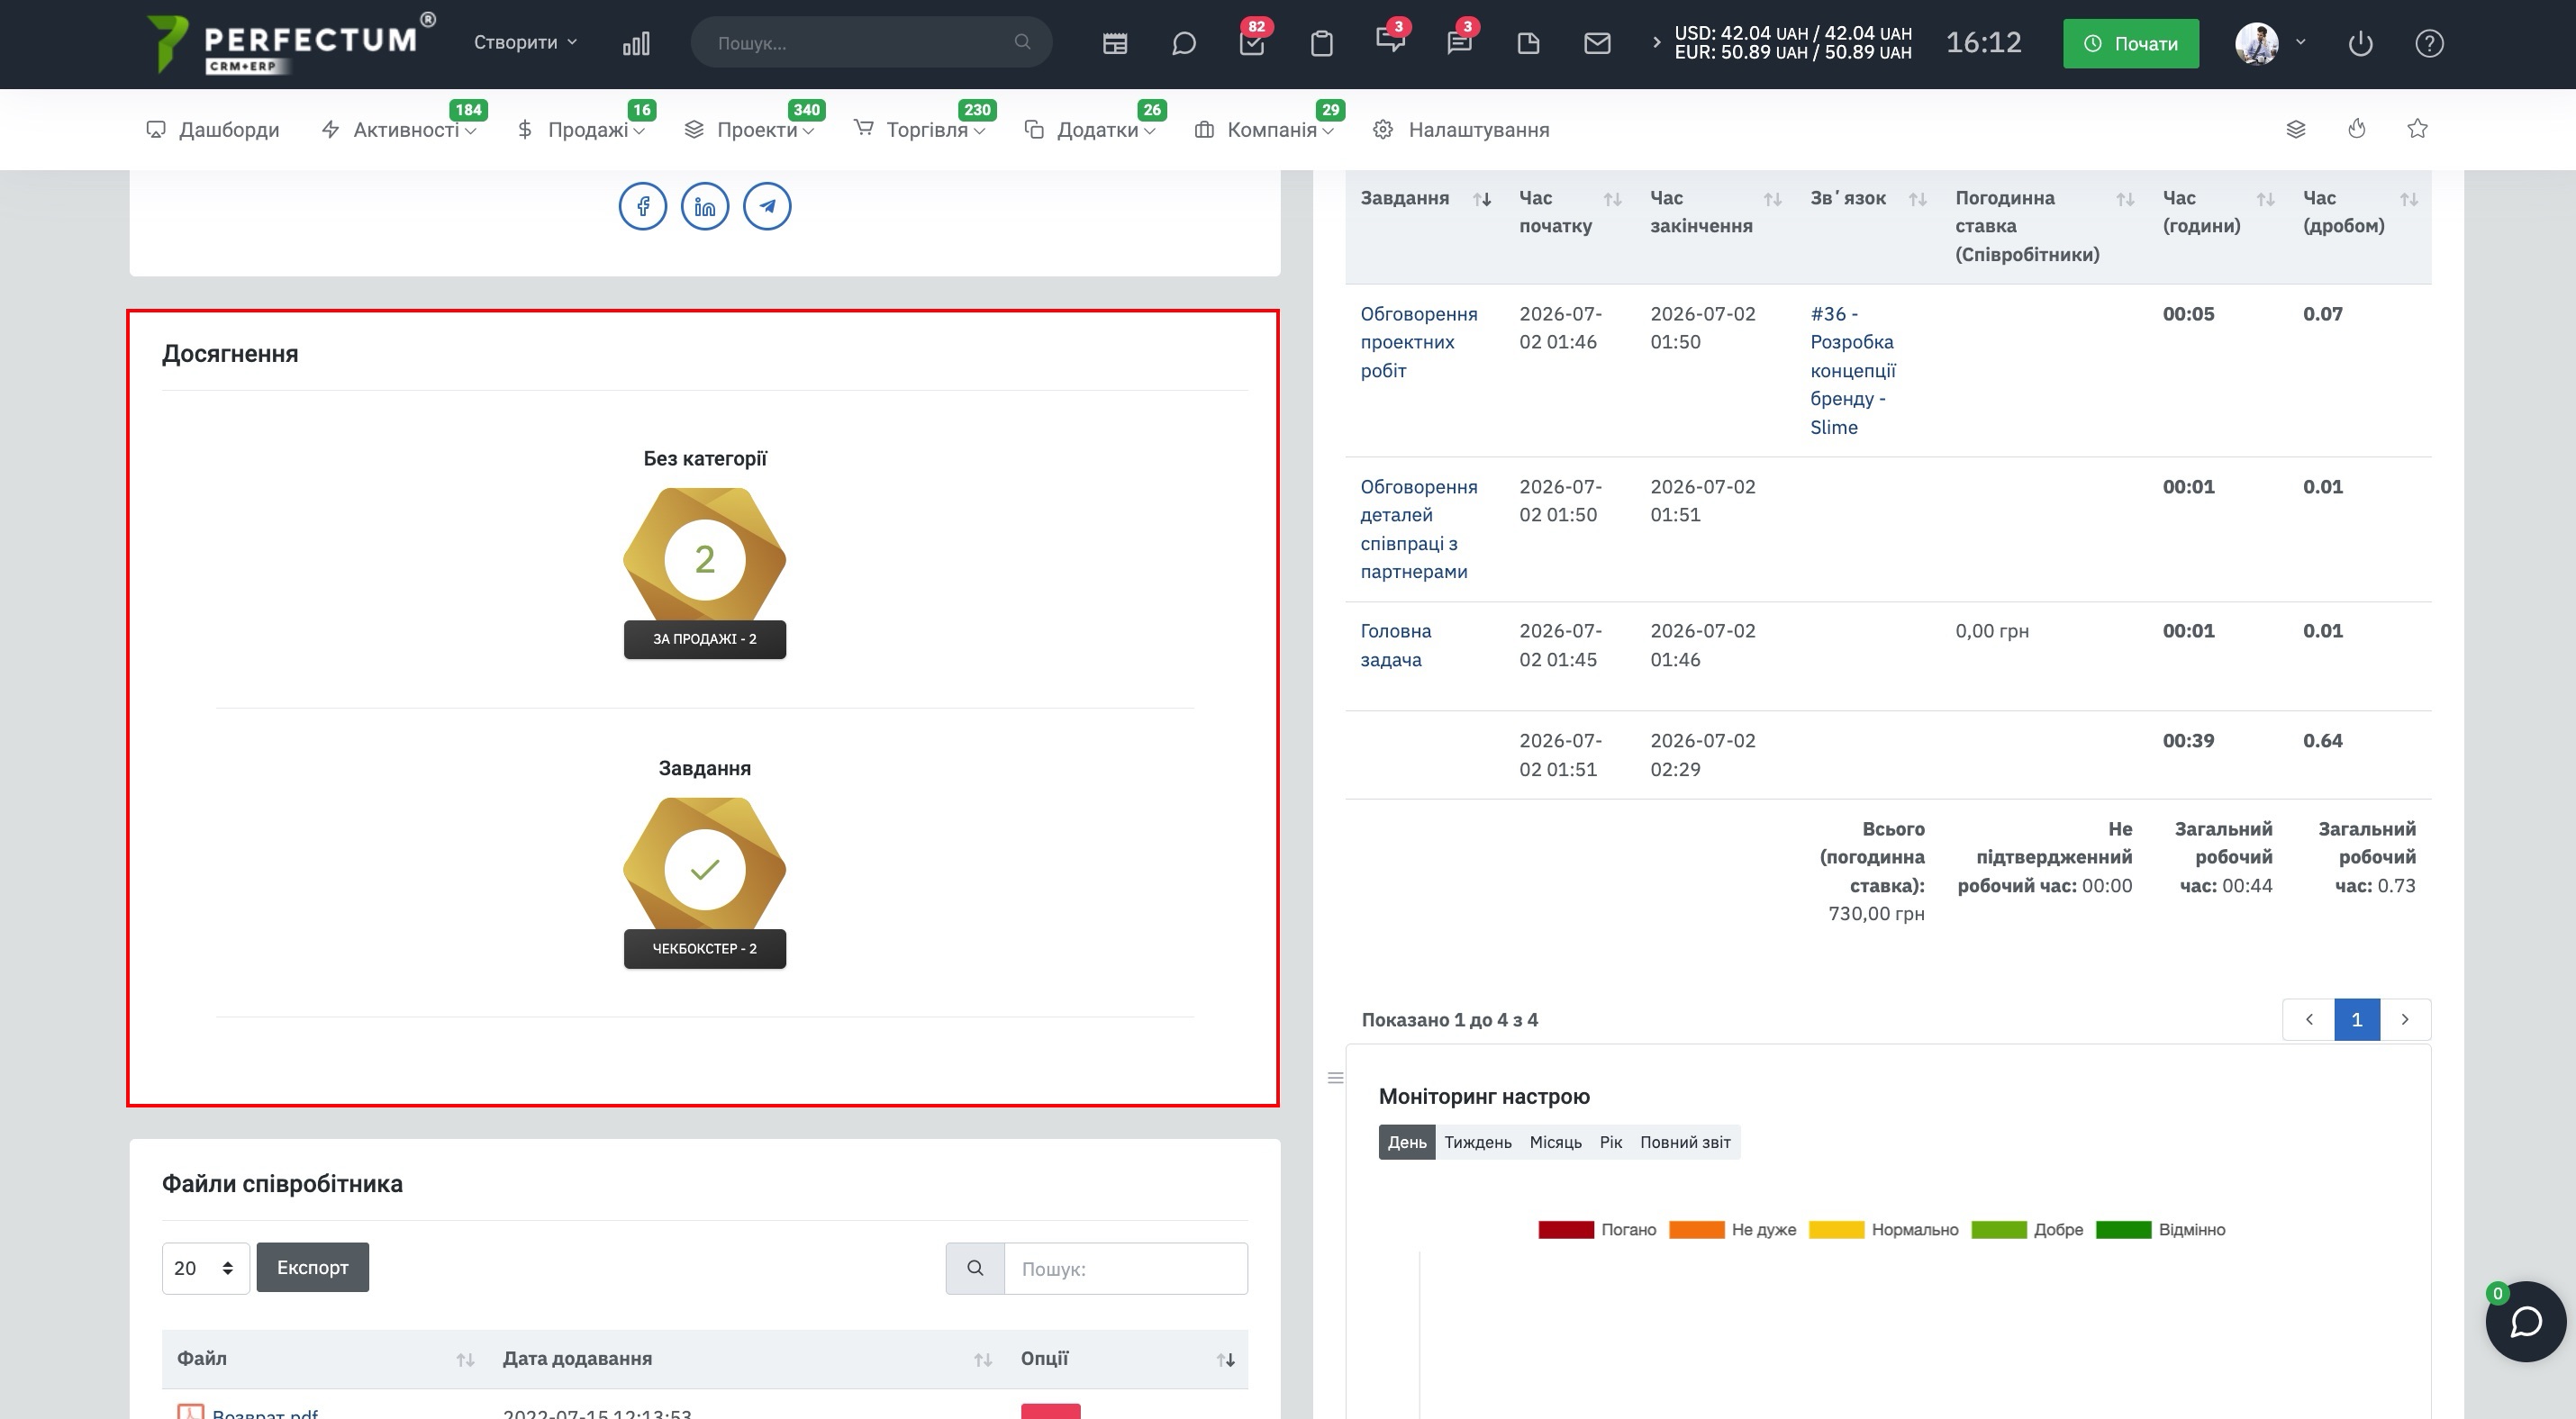Open the calendar icon in header

tap(1115, 43)
